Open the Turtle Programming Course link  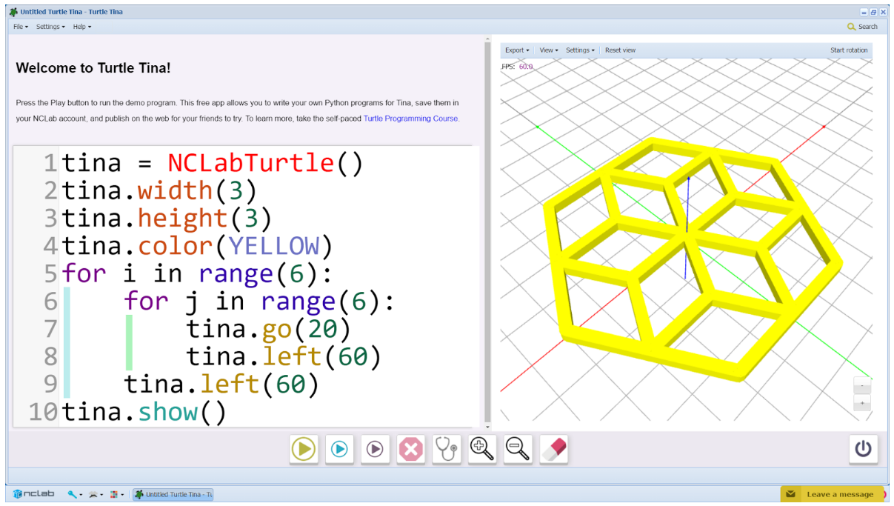click(x=410, y=119)
